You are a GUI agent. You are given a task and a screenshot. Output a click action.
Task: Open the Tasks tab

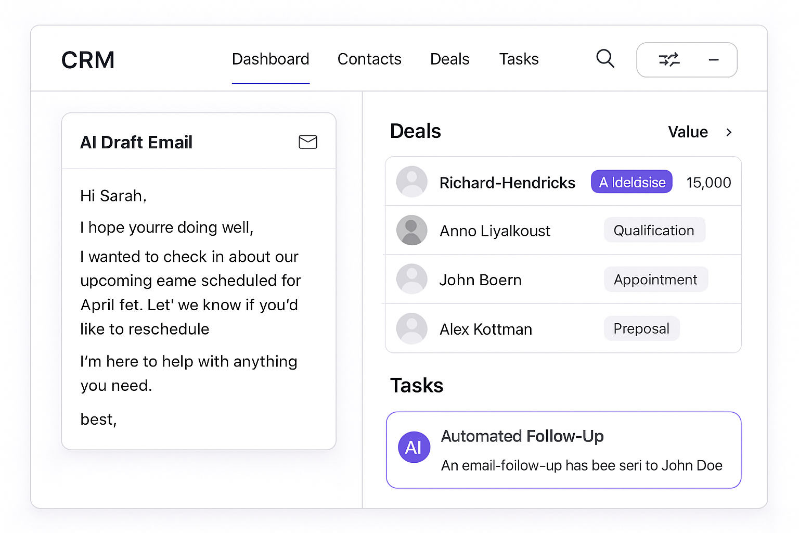pyautogui.click(x=519, y=59)
